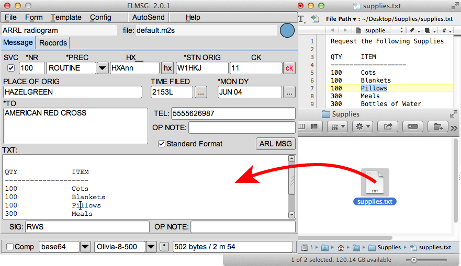Open the Help menu

[x=193, y=17]
